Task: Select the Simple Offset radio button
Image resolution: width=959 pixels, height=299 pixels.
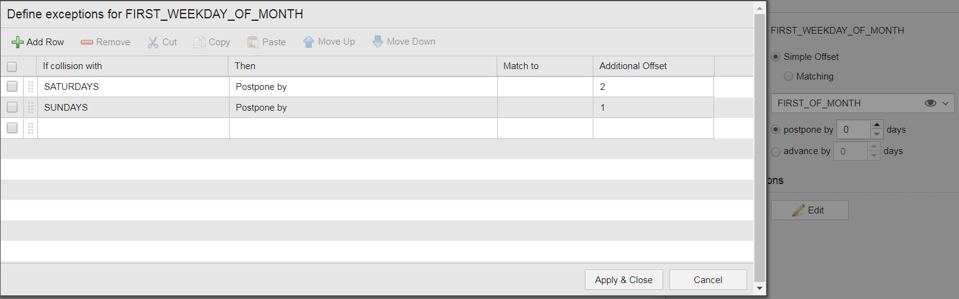Action: (777, 57)
